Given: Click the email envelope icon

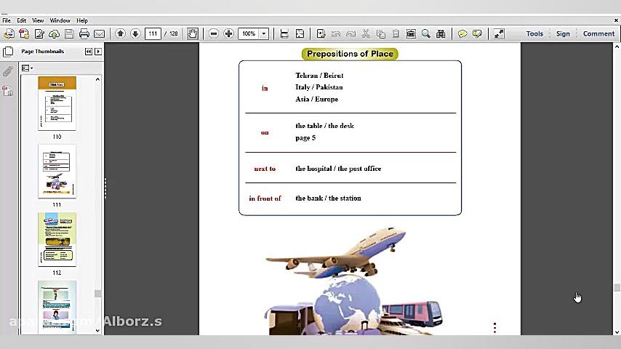Looking at the screenshot, I should pos(100,34).
